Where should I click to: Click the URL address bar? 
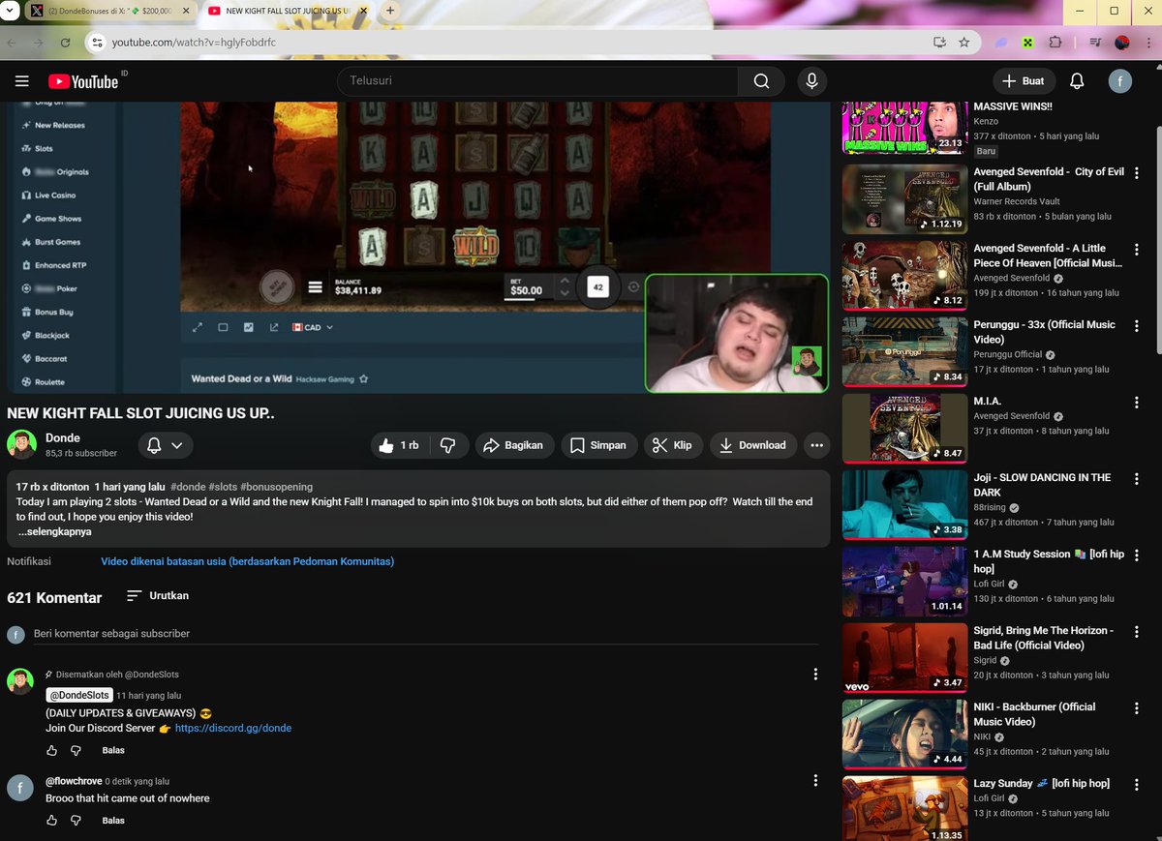coord(513,43)
